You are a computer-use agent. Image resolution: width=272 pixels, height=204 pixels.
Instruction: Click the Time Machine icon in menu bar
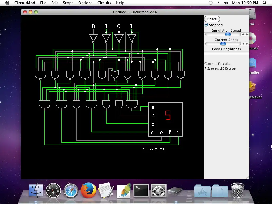(x=210, y=3)
